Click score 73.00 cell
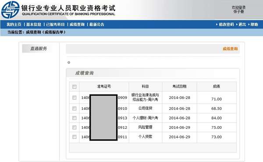 [x=217, y=137]
